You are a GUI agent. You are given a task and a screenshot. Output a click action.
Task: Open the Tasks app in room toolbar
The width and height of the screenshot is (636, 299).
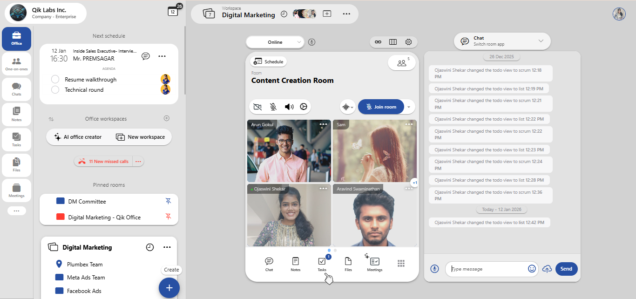tap(322, 264)
